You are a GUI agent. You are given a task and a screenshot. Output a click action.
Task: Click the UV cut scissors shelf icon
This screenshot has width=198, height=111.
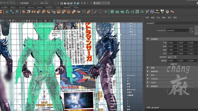point(147,12)
